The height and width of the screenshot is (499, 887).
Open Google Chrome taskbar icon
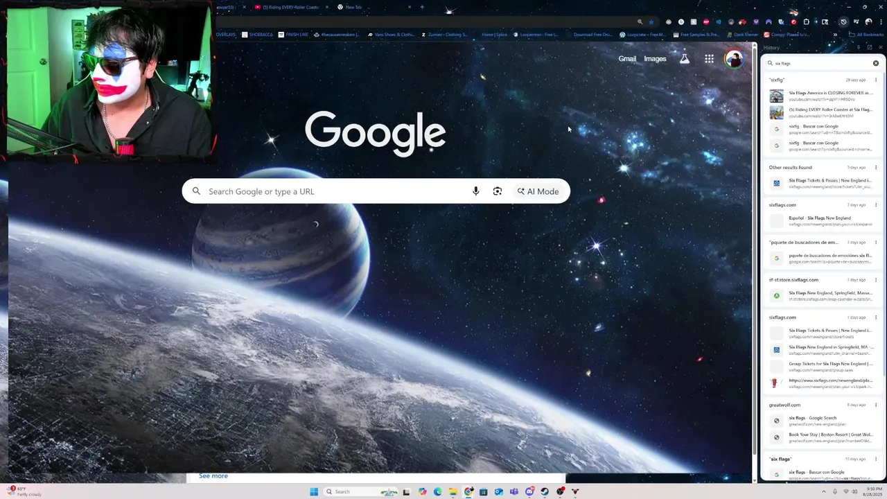(x=468, y=491)
